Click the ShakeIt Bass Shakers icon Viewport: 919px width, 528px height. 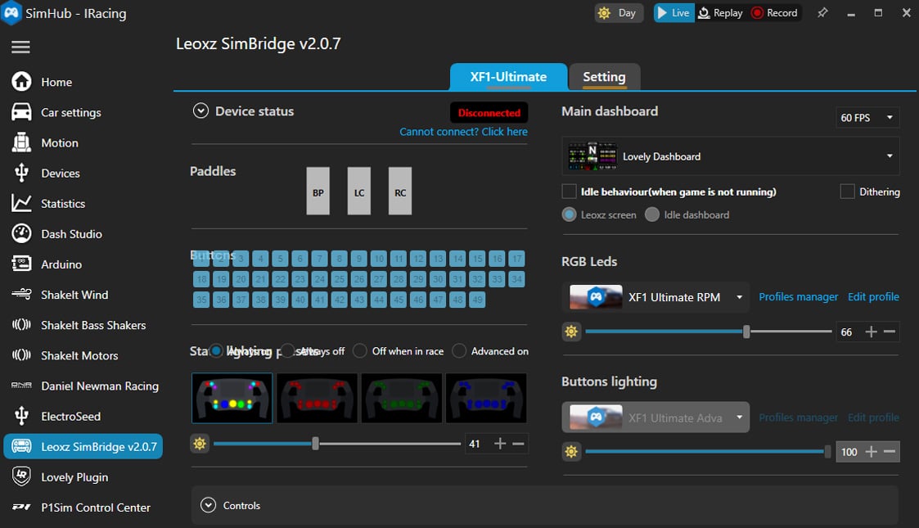[21, 325]
